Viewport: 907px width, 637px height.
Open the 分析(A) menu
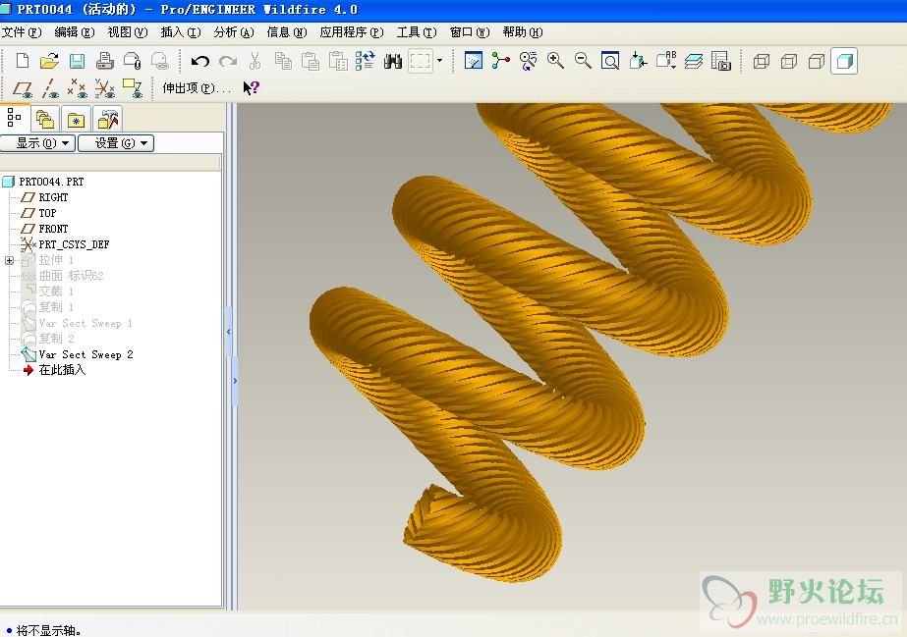(x=234, y=32)
